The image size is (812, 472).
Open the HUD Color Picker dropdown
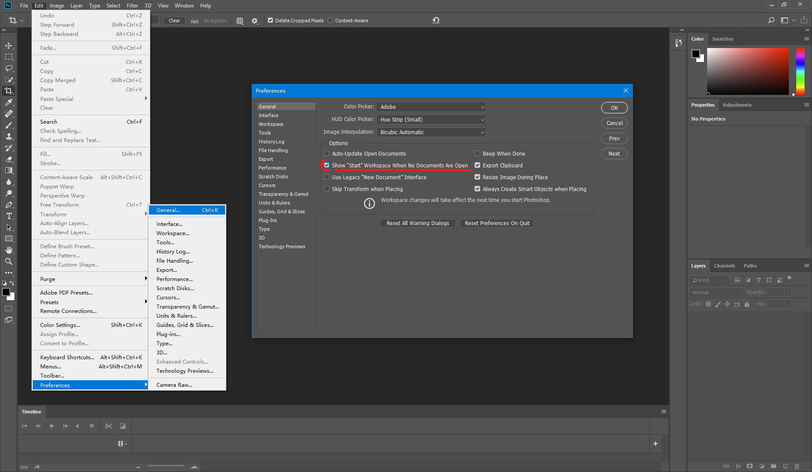(x=430, y=119)
